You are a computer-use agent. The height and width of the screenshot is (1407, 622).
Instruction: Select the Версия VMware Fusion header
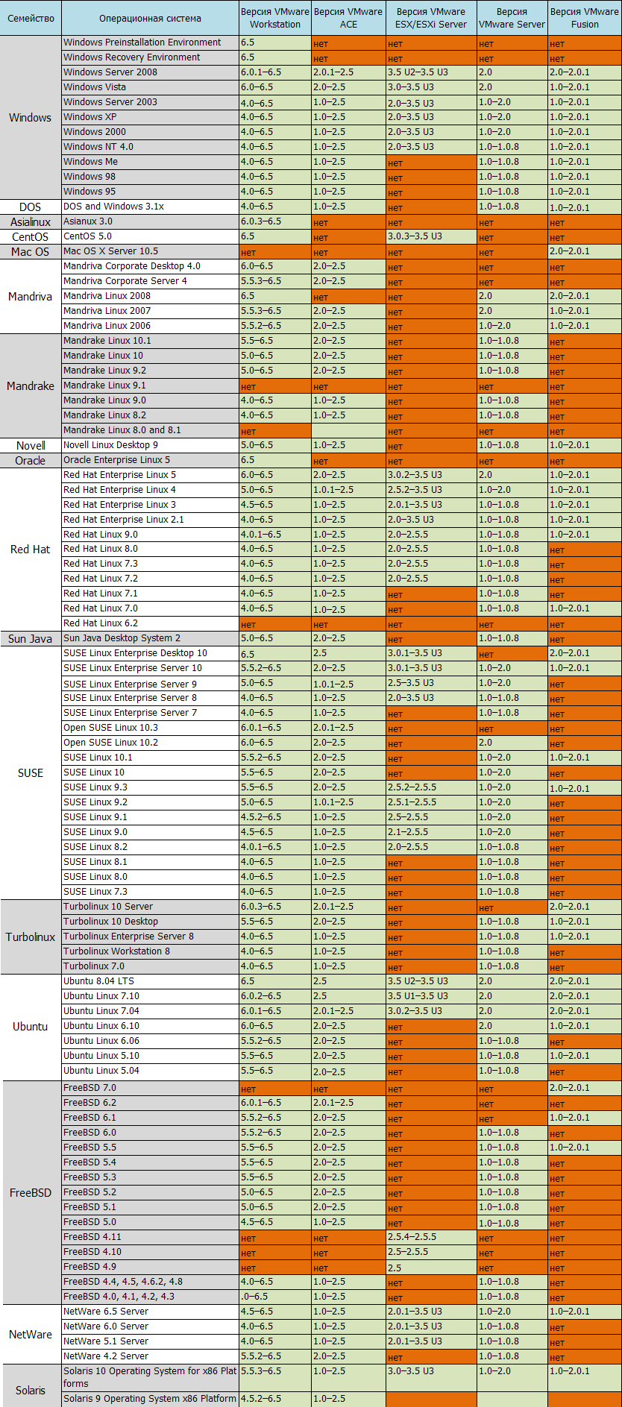tap(585, 18)
